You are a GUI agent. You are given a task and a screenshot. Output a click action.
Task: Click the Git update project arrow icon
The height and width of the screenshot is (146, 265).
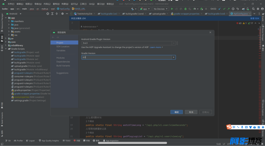[220, 9]
